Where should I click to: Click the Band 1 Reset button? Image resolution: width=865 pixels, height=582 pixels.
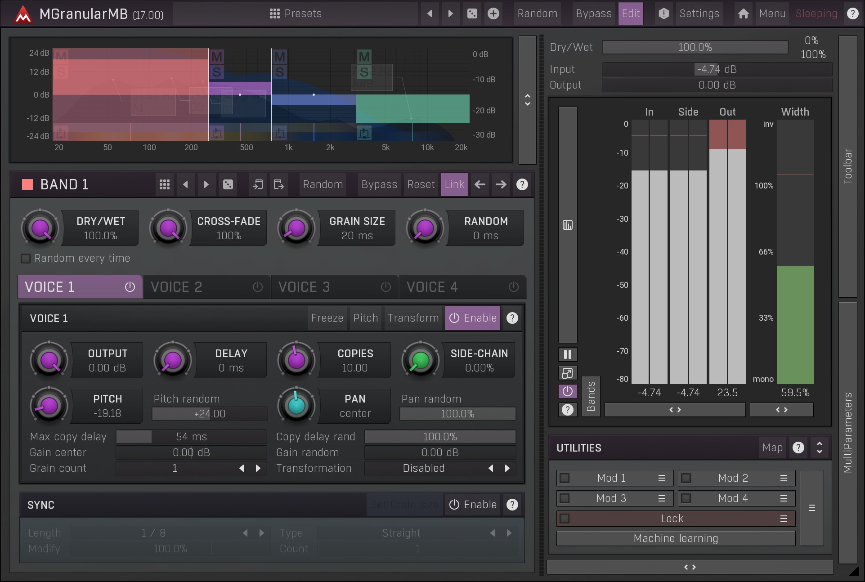(x=421, y=184)
